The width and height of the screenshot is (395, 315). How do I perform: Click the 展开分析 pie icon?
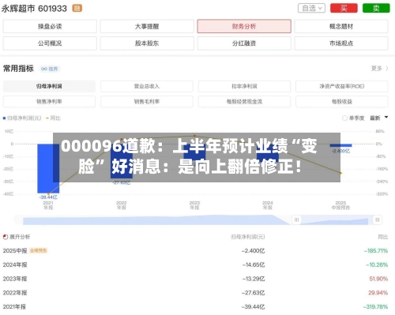tap(6, 237)
